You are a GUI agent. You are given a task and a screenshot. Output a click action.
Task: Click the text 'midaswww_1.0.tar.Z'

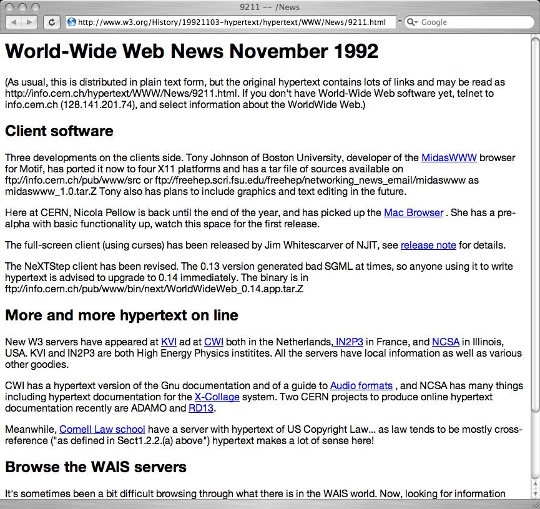[51, 192]
